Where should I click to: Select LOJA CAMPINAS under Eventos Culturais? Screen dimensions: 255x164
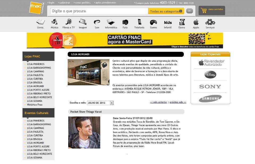36,128
